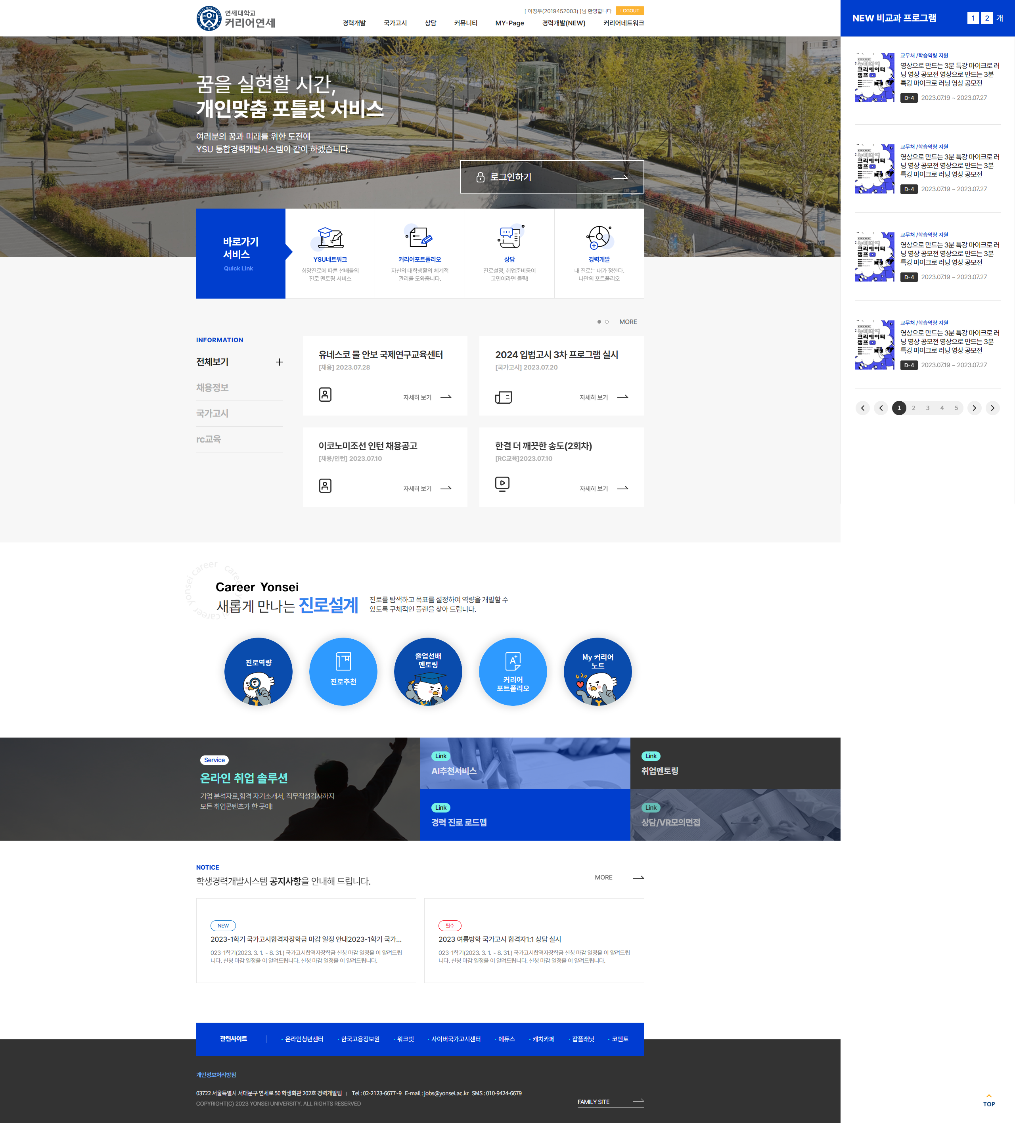Click the orange LOGOUT button
The image size is (1015, 1123).
(630, 11)
